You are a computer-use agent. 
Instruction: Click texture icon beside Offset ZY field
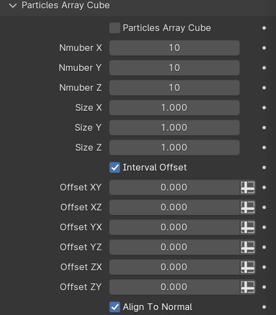coord(248,287)
